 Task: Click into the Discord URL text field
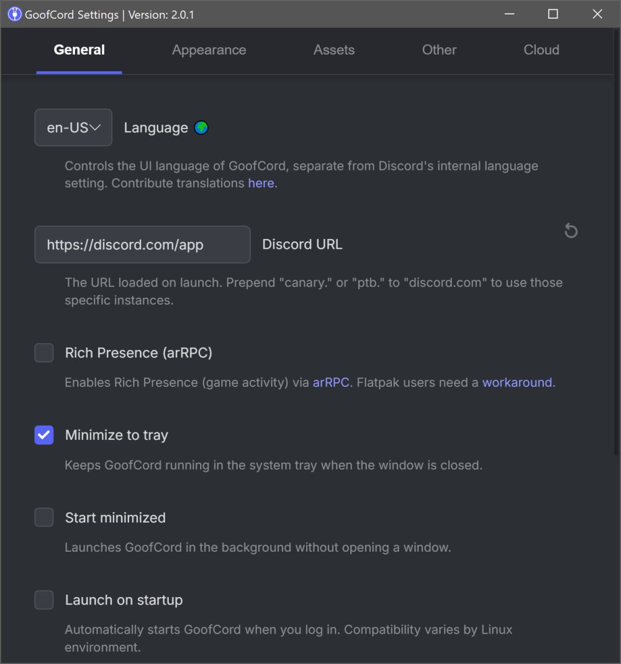(142, 245)
